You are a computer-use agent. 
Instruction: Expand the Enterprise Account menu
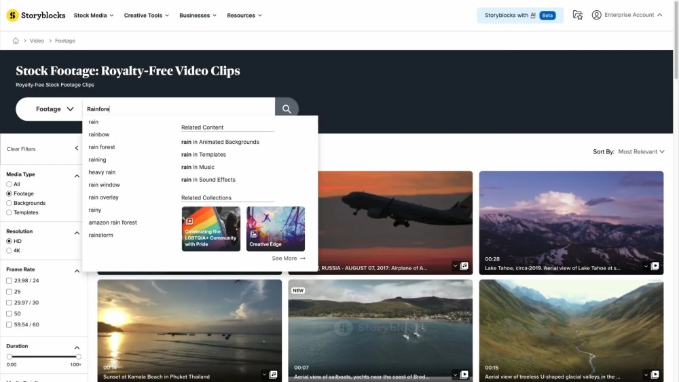point(659,15)
